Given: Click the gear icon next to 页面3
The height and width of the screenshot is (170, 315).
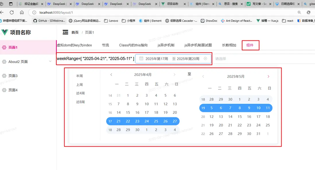Looking at the screenshot, I should 4,76.
